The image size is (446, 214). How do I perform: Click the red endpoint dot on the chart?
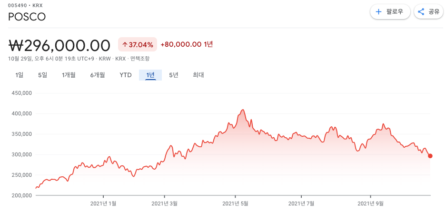pos(430,156)
